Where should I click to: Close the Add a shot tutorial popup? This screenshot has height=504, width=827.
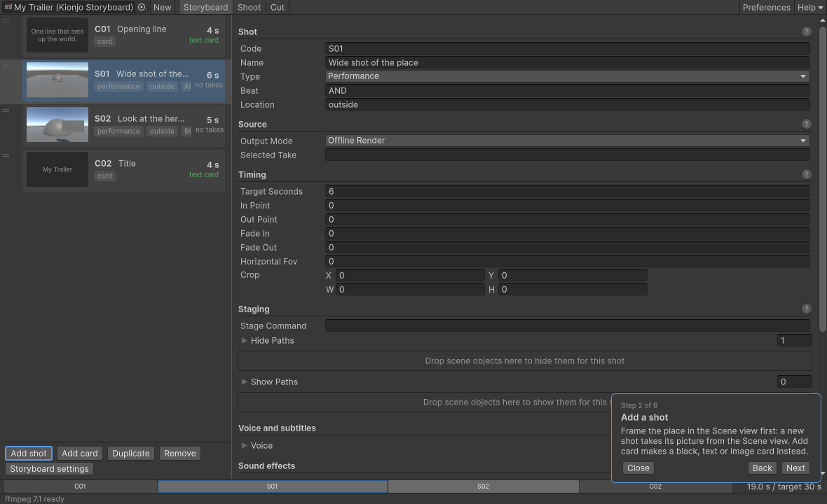click(x=638, y=468)
